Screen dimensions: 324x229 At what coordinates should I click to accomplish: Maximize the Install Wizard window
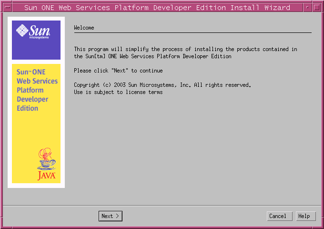[x=316, y=8]
